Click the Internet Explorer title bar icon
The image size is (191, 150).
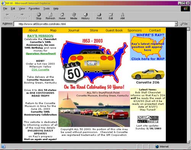[3, 3]
